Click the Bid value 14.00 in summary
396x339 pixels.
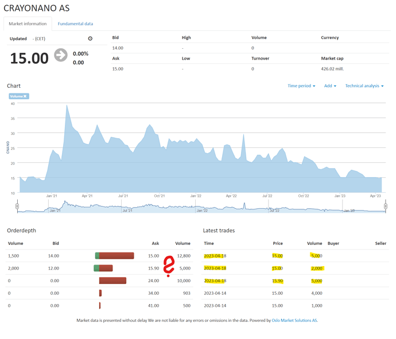118,48
